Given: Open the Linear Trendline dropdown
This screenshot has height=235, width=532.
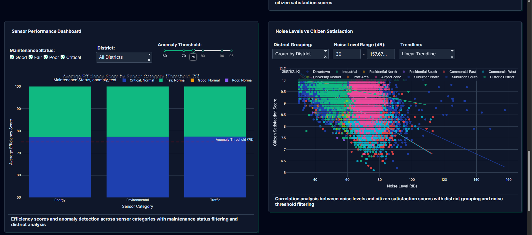Looking at the screenshot, I should tap(427, 54).
